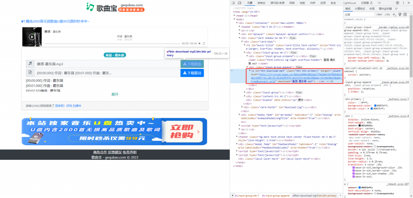The width and height of the screenshot is (413, 198).
Task: Open DevTools settings gear
Action: [397, 3]
